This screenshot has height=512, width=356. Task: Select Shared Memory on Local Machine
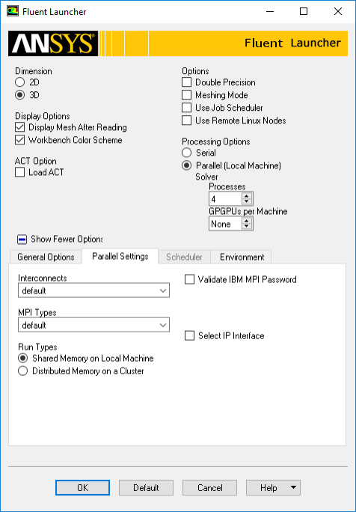[23, 359]
